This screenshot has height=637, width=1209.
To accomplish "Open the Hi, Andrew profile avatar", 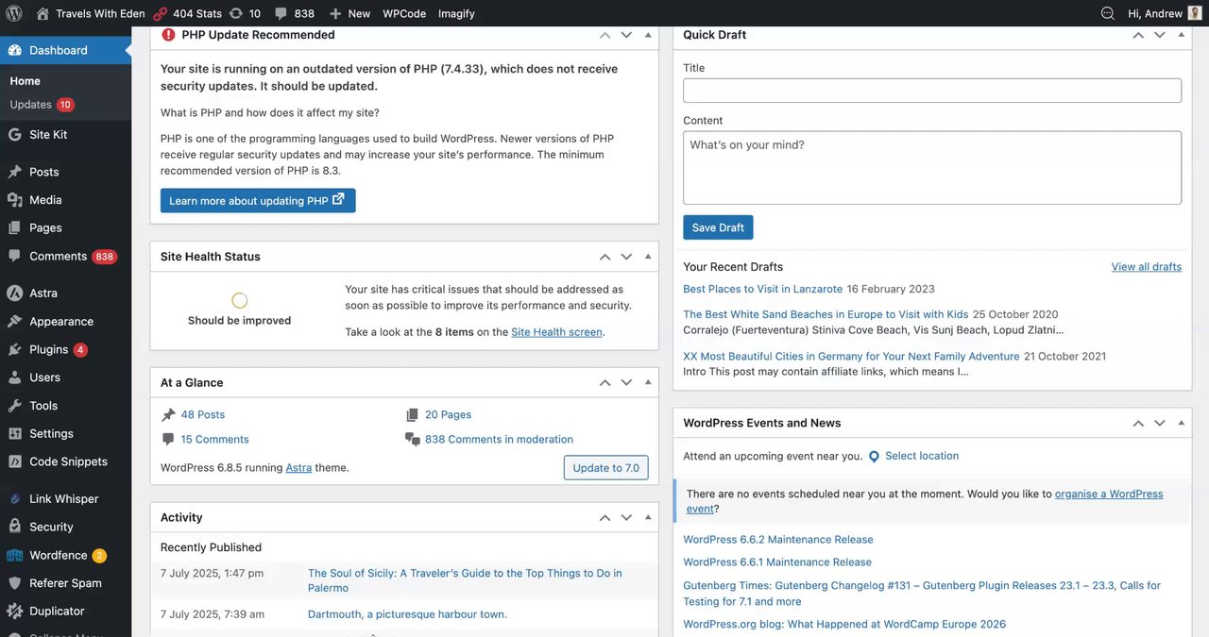I will [1195, 13].
